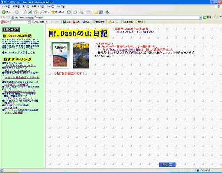This screenshot has width=222, height=173.
Task: Open the 編集(E) menu
Action: click(x=16, y=7)
